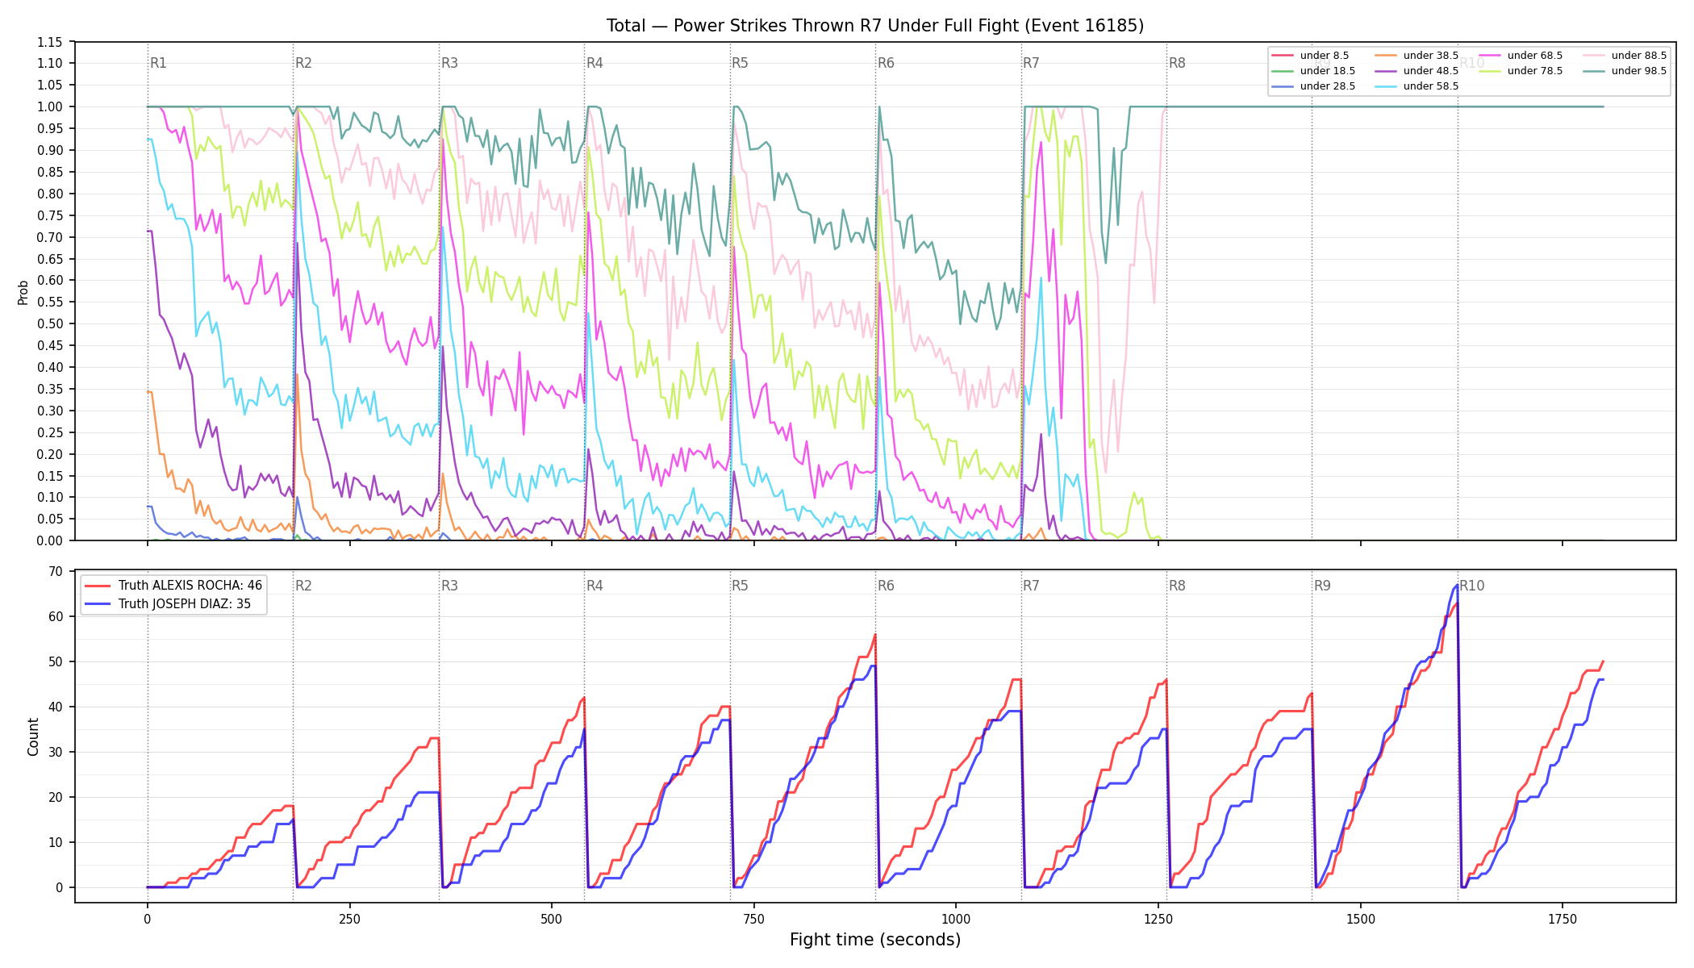1694x968 pixels.
Task: Click the 1000 tick label on time axis
Action: pyautogui.click(x=956, y=919)
